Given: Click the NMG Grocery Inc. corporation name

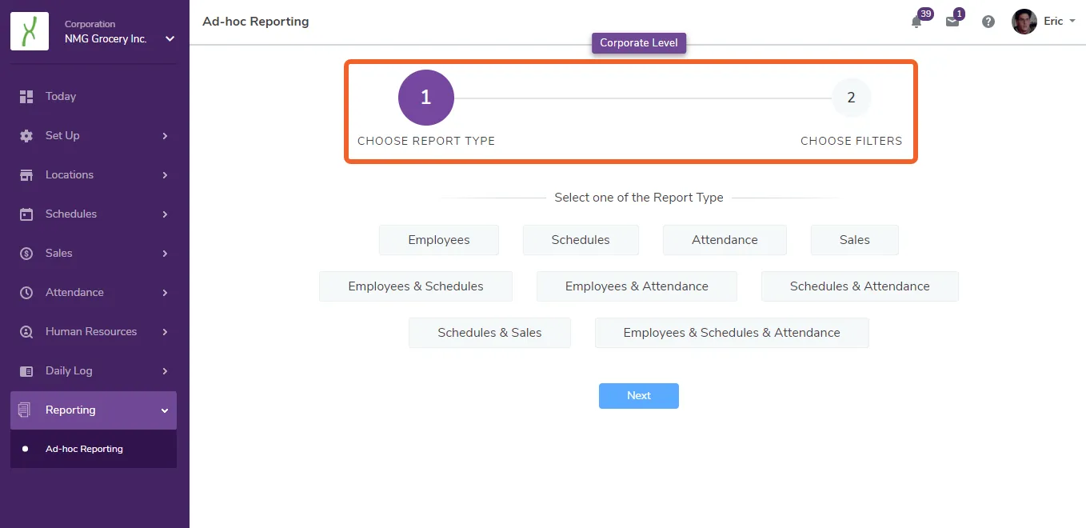Looking at the screenshot, I should click(x=106, y=38).
